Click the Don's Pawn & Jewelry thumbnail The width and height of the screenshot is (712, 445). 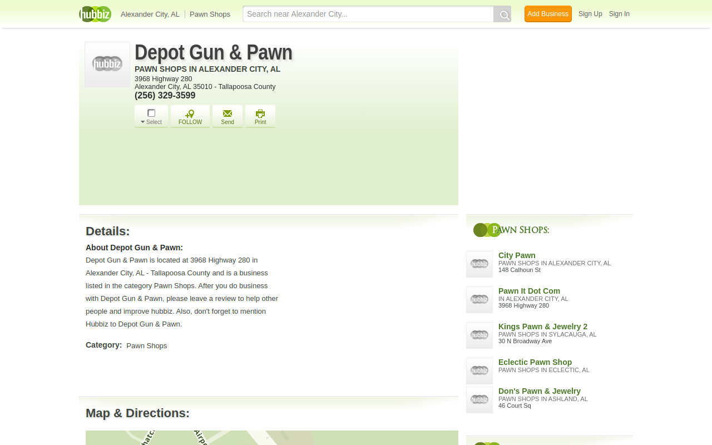pyautogui.click(x=479, y=400)
